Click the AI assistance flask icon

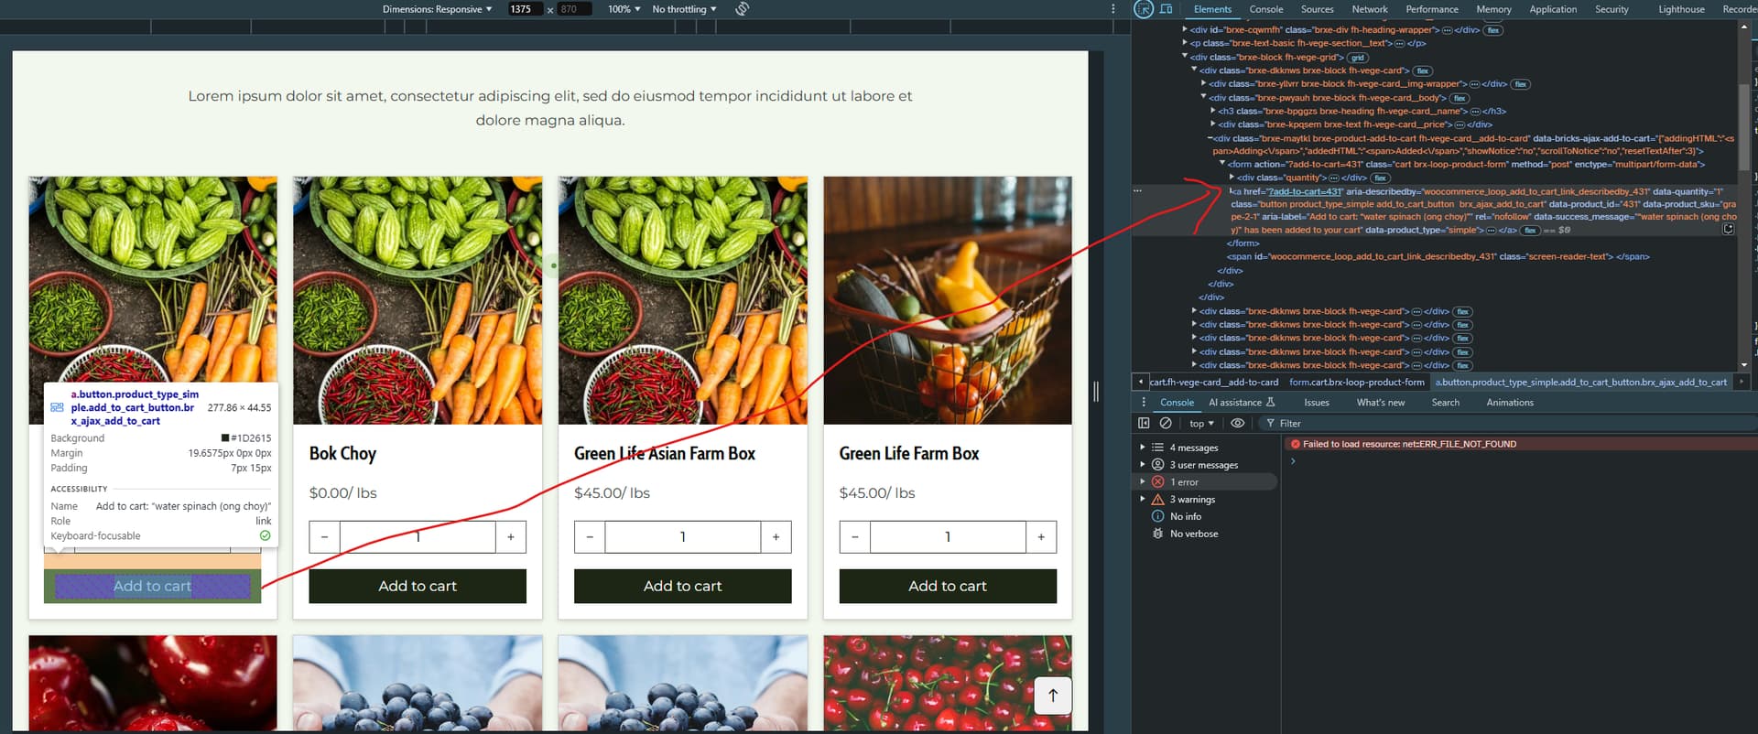[x=1270, y=403]
